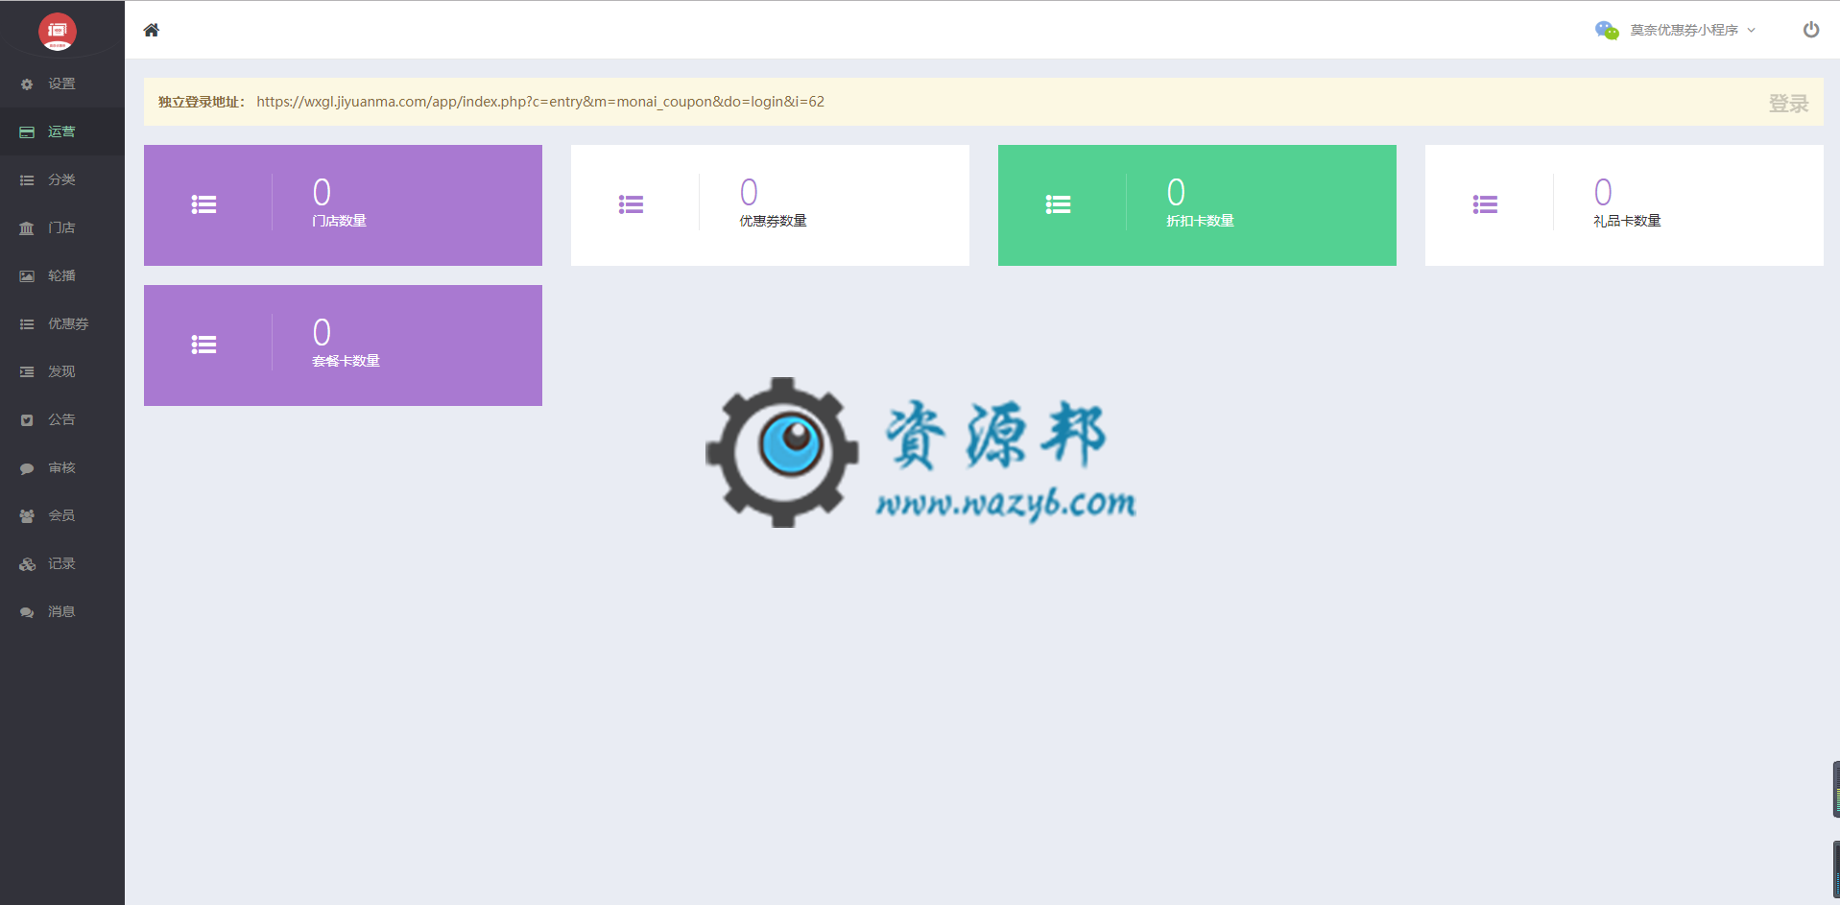The width and height of the screenshot is (1840, 905).
Task: Open the 会员 menu label
Action: [61, 515]
